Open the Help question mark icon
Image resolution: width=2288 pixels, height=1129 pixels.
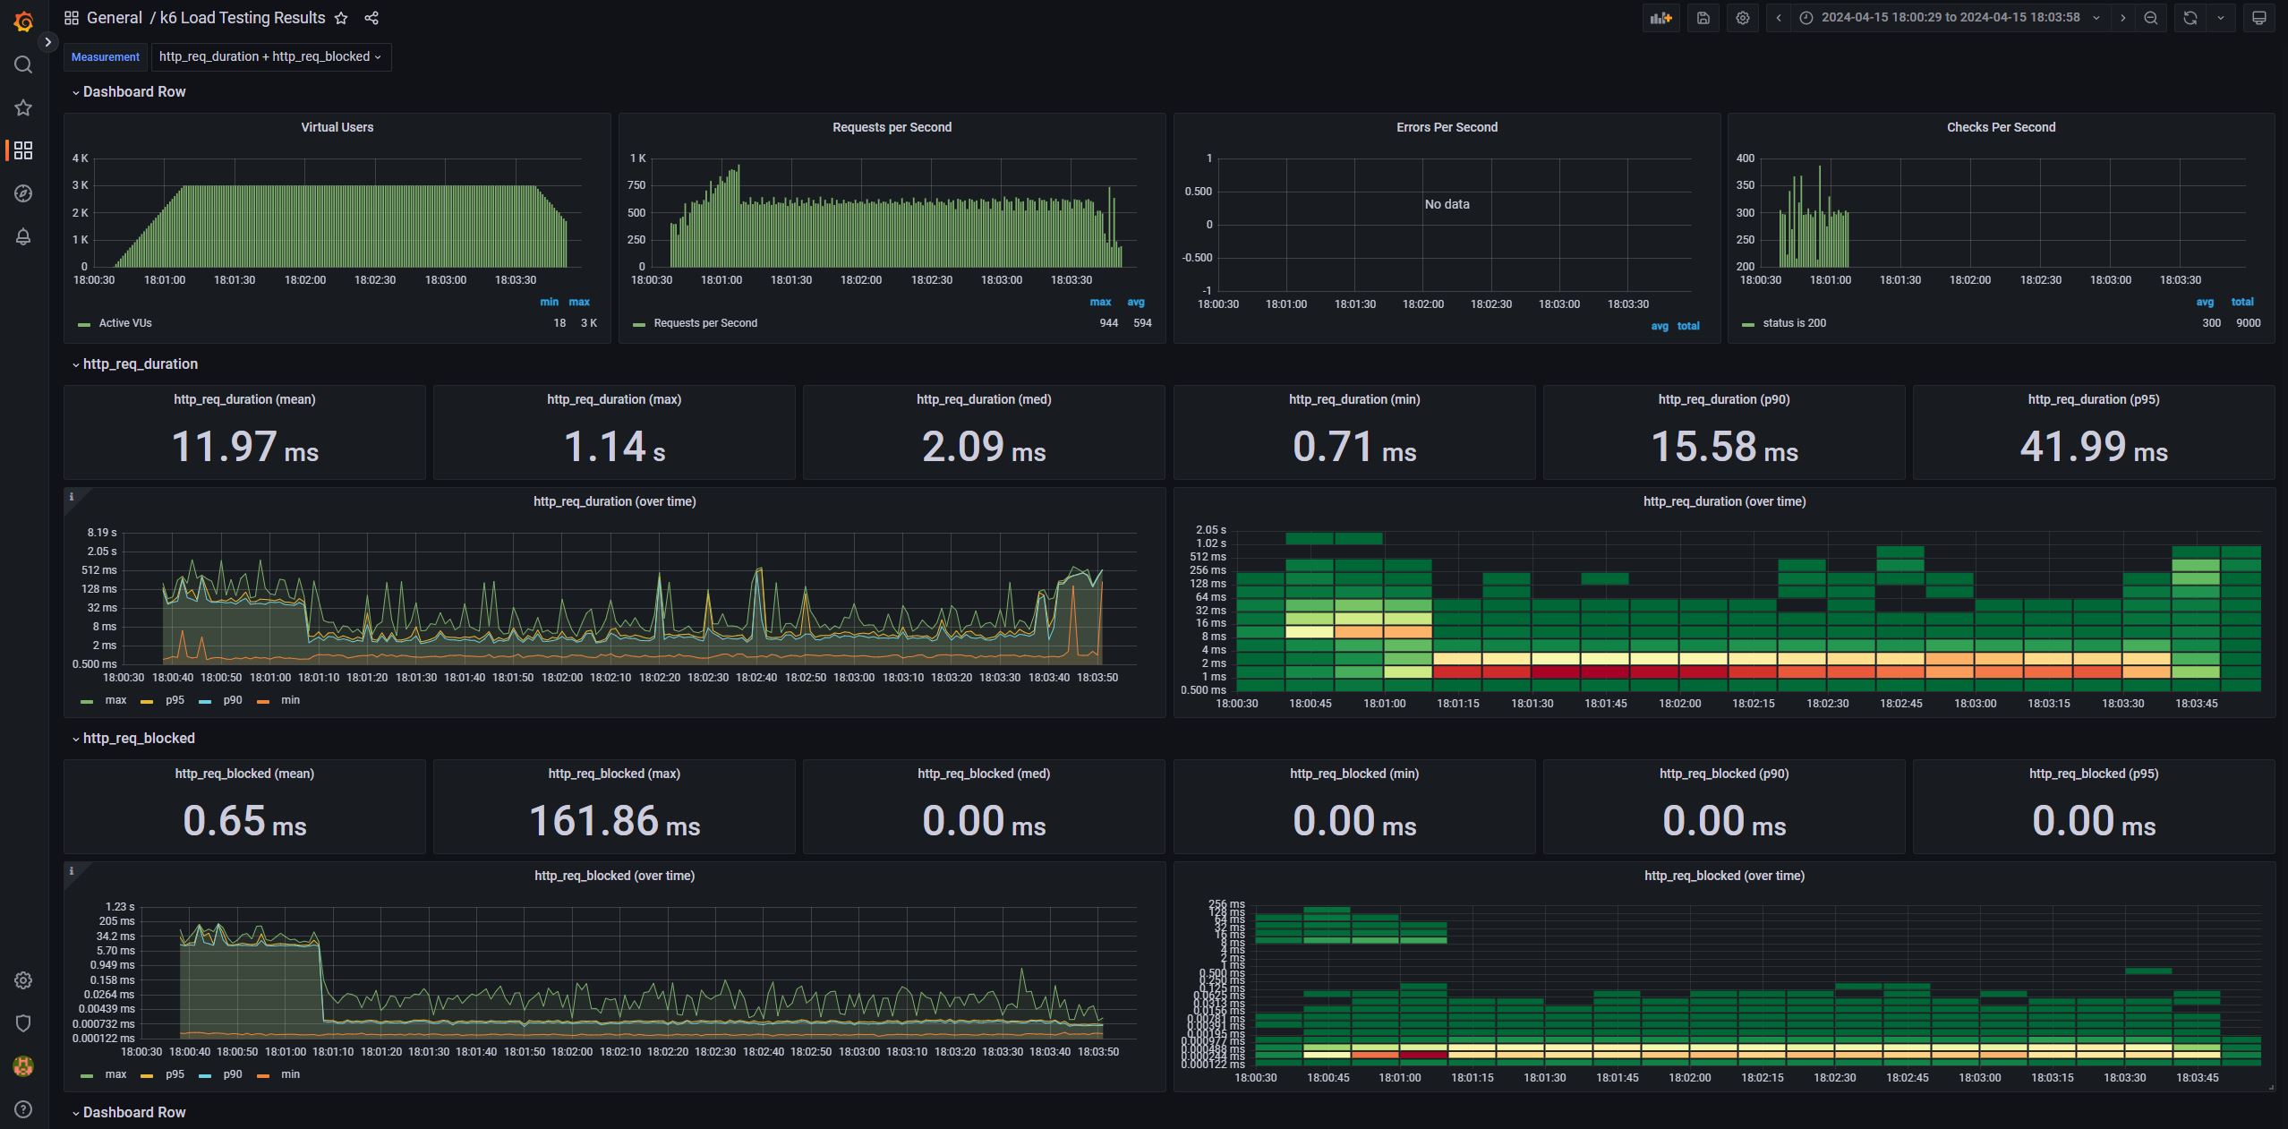point(23,1109)
